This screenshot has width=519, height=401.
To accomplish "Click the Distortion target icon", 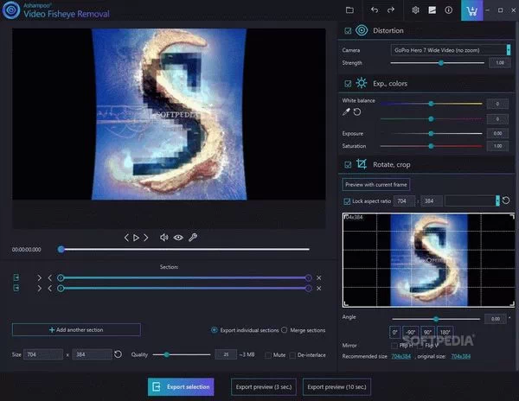I will (x=362, y=30).
